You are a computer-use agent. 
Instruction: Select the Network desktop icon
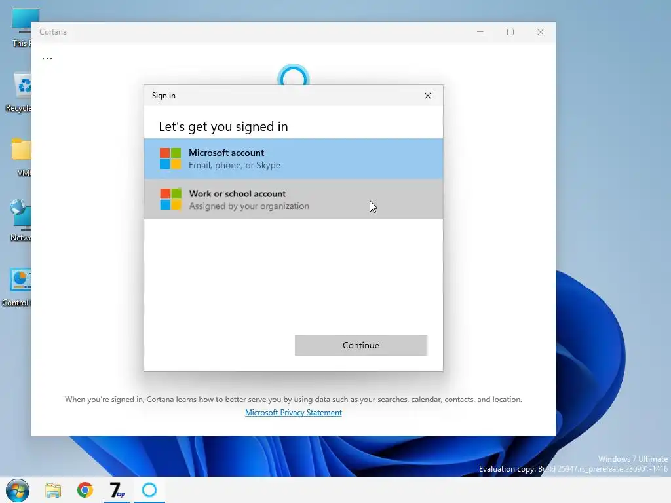[x=20, y=221]
